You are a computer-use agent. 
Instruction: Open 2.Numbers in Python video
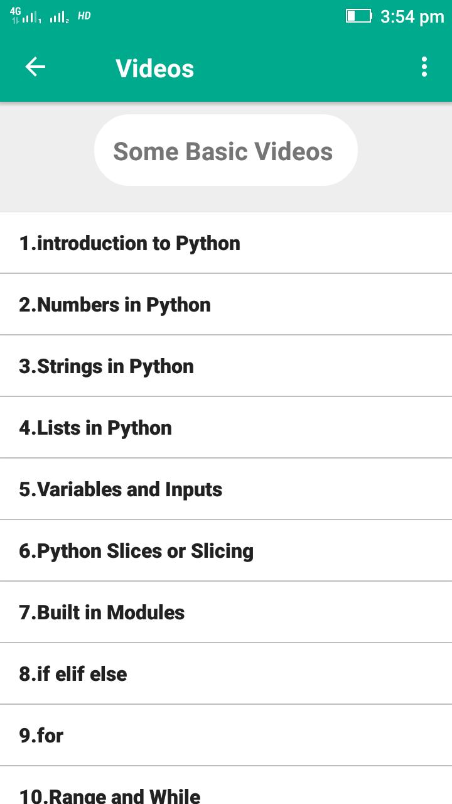[x=226, y=305]
